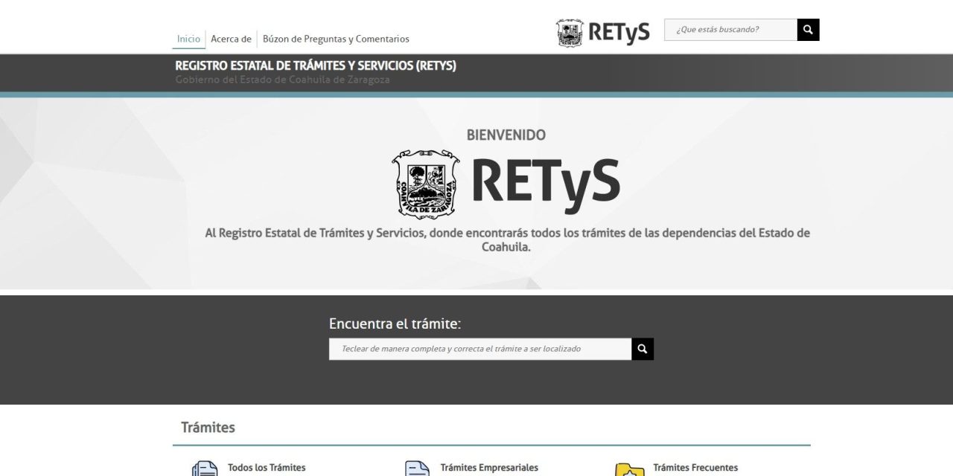The image size is (953, 476).
Task: Click the Registro Estatal de Trámites y Servicios title
Action: coord(316,65)
